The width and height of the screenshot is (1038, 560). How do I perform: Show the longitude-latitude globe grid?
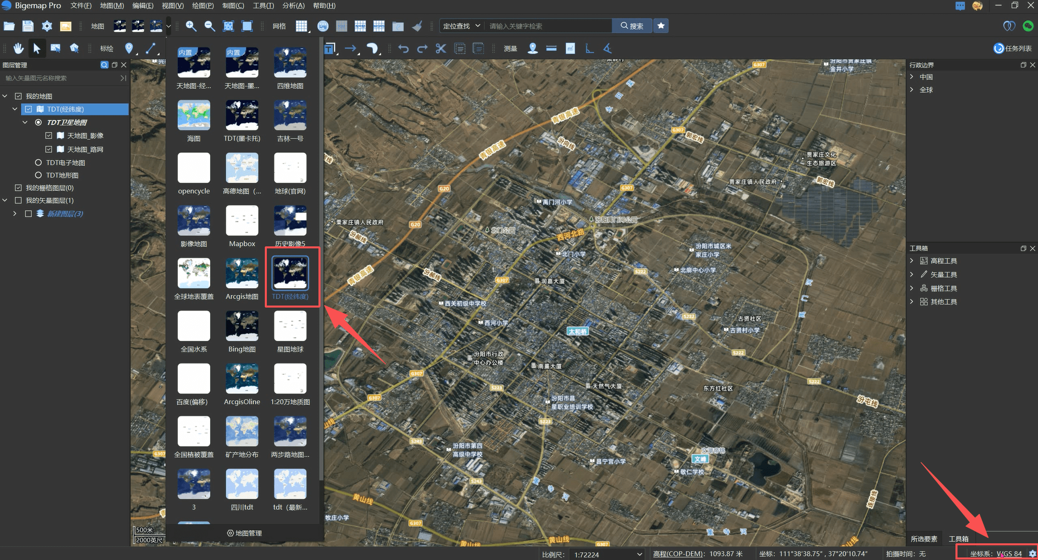pos(323,26)
